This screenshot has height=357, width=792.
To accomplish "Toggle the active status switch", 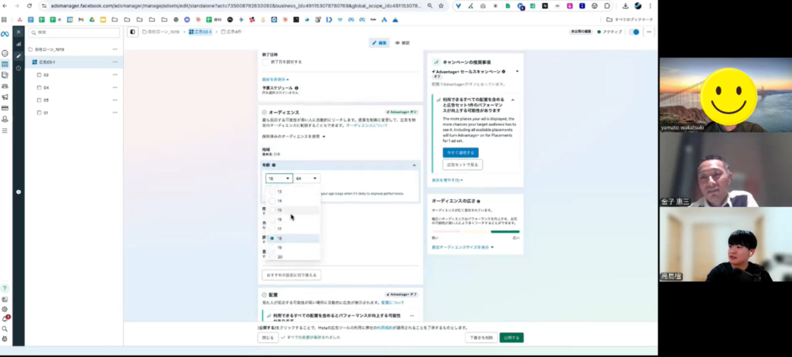I will pos(634,32).
